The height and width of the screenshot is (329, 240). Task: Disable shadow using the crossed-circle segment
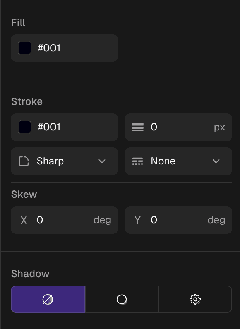[48, 299]
